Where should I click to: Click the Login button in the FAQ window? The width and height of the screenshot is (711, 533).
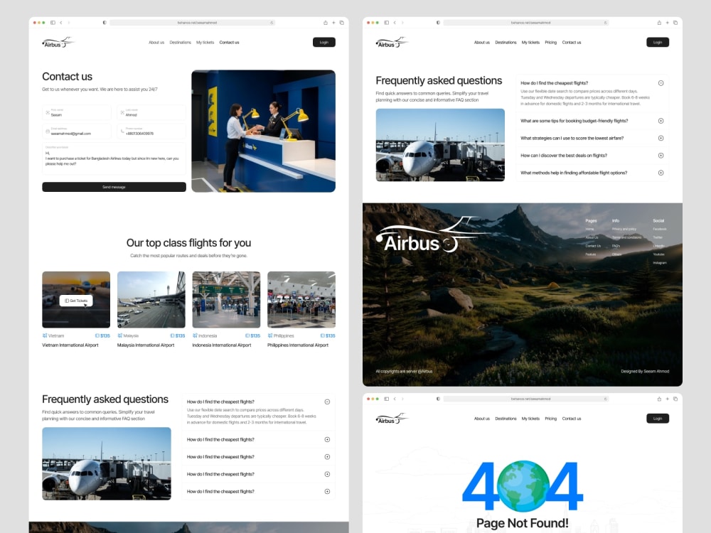click(x=658, y=42)
